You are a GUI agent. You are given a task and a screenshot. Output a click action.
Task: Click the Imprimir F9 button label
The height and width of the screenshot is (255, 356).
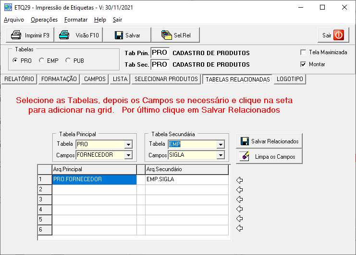click(37, 35)
